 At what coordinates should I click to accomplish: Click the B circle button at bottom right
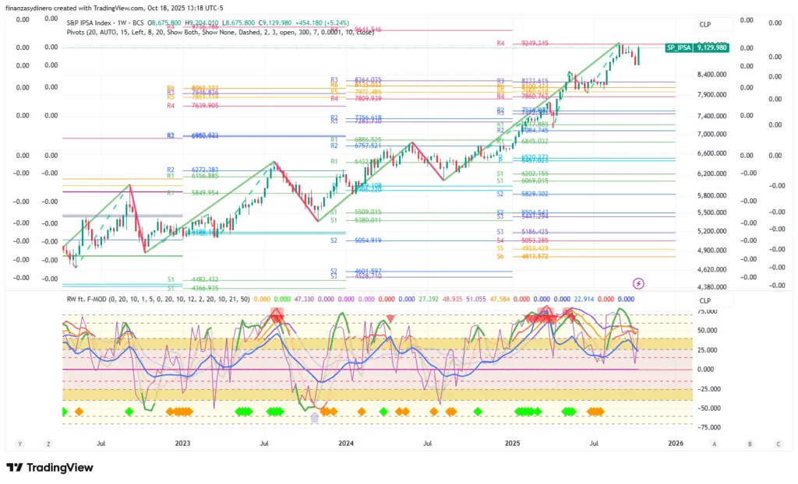coord(750,444)
